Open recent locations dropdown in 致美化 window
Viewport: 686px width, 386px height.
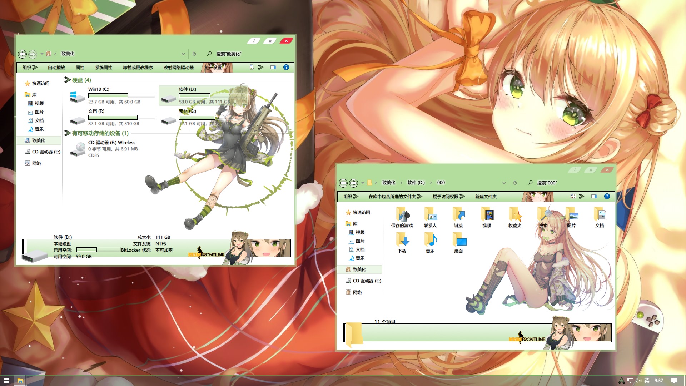pyautogui.click(x=42, y=54)
